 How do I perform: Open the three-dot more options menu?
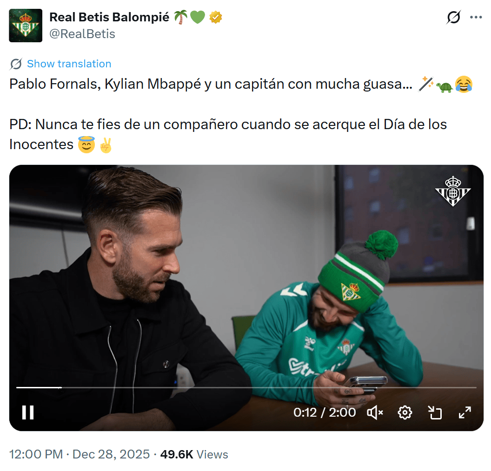(x=476, y=17)
